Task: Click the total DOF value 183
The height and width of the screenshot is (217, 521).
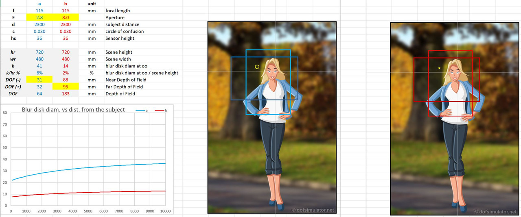Action: click(66, 94)
